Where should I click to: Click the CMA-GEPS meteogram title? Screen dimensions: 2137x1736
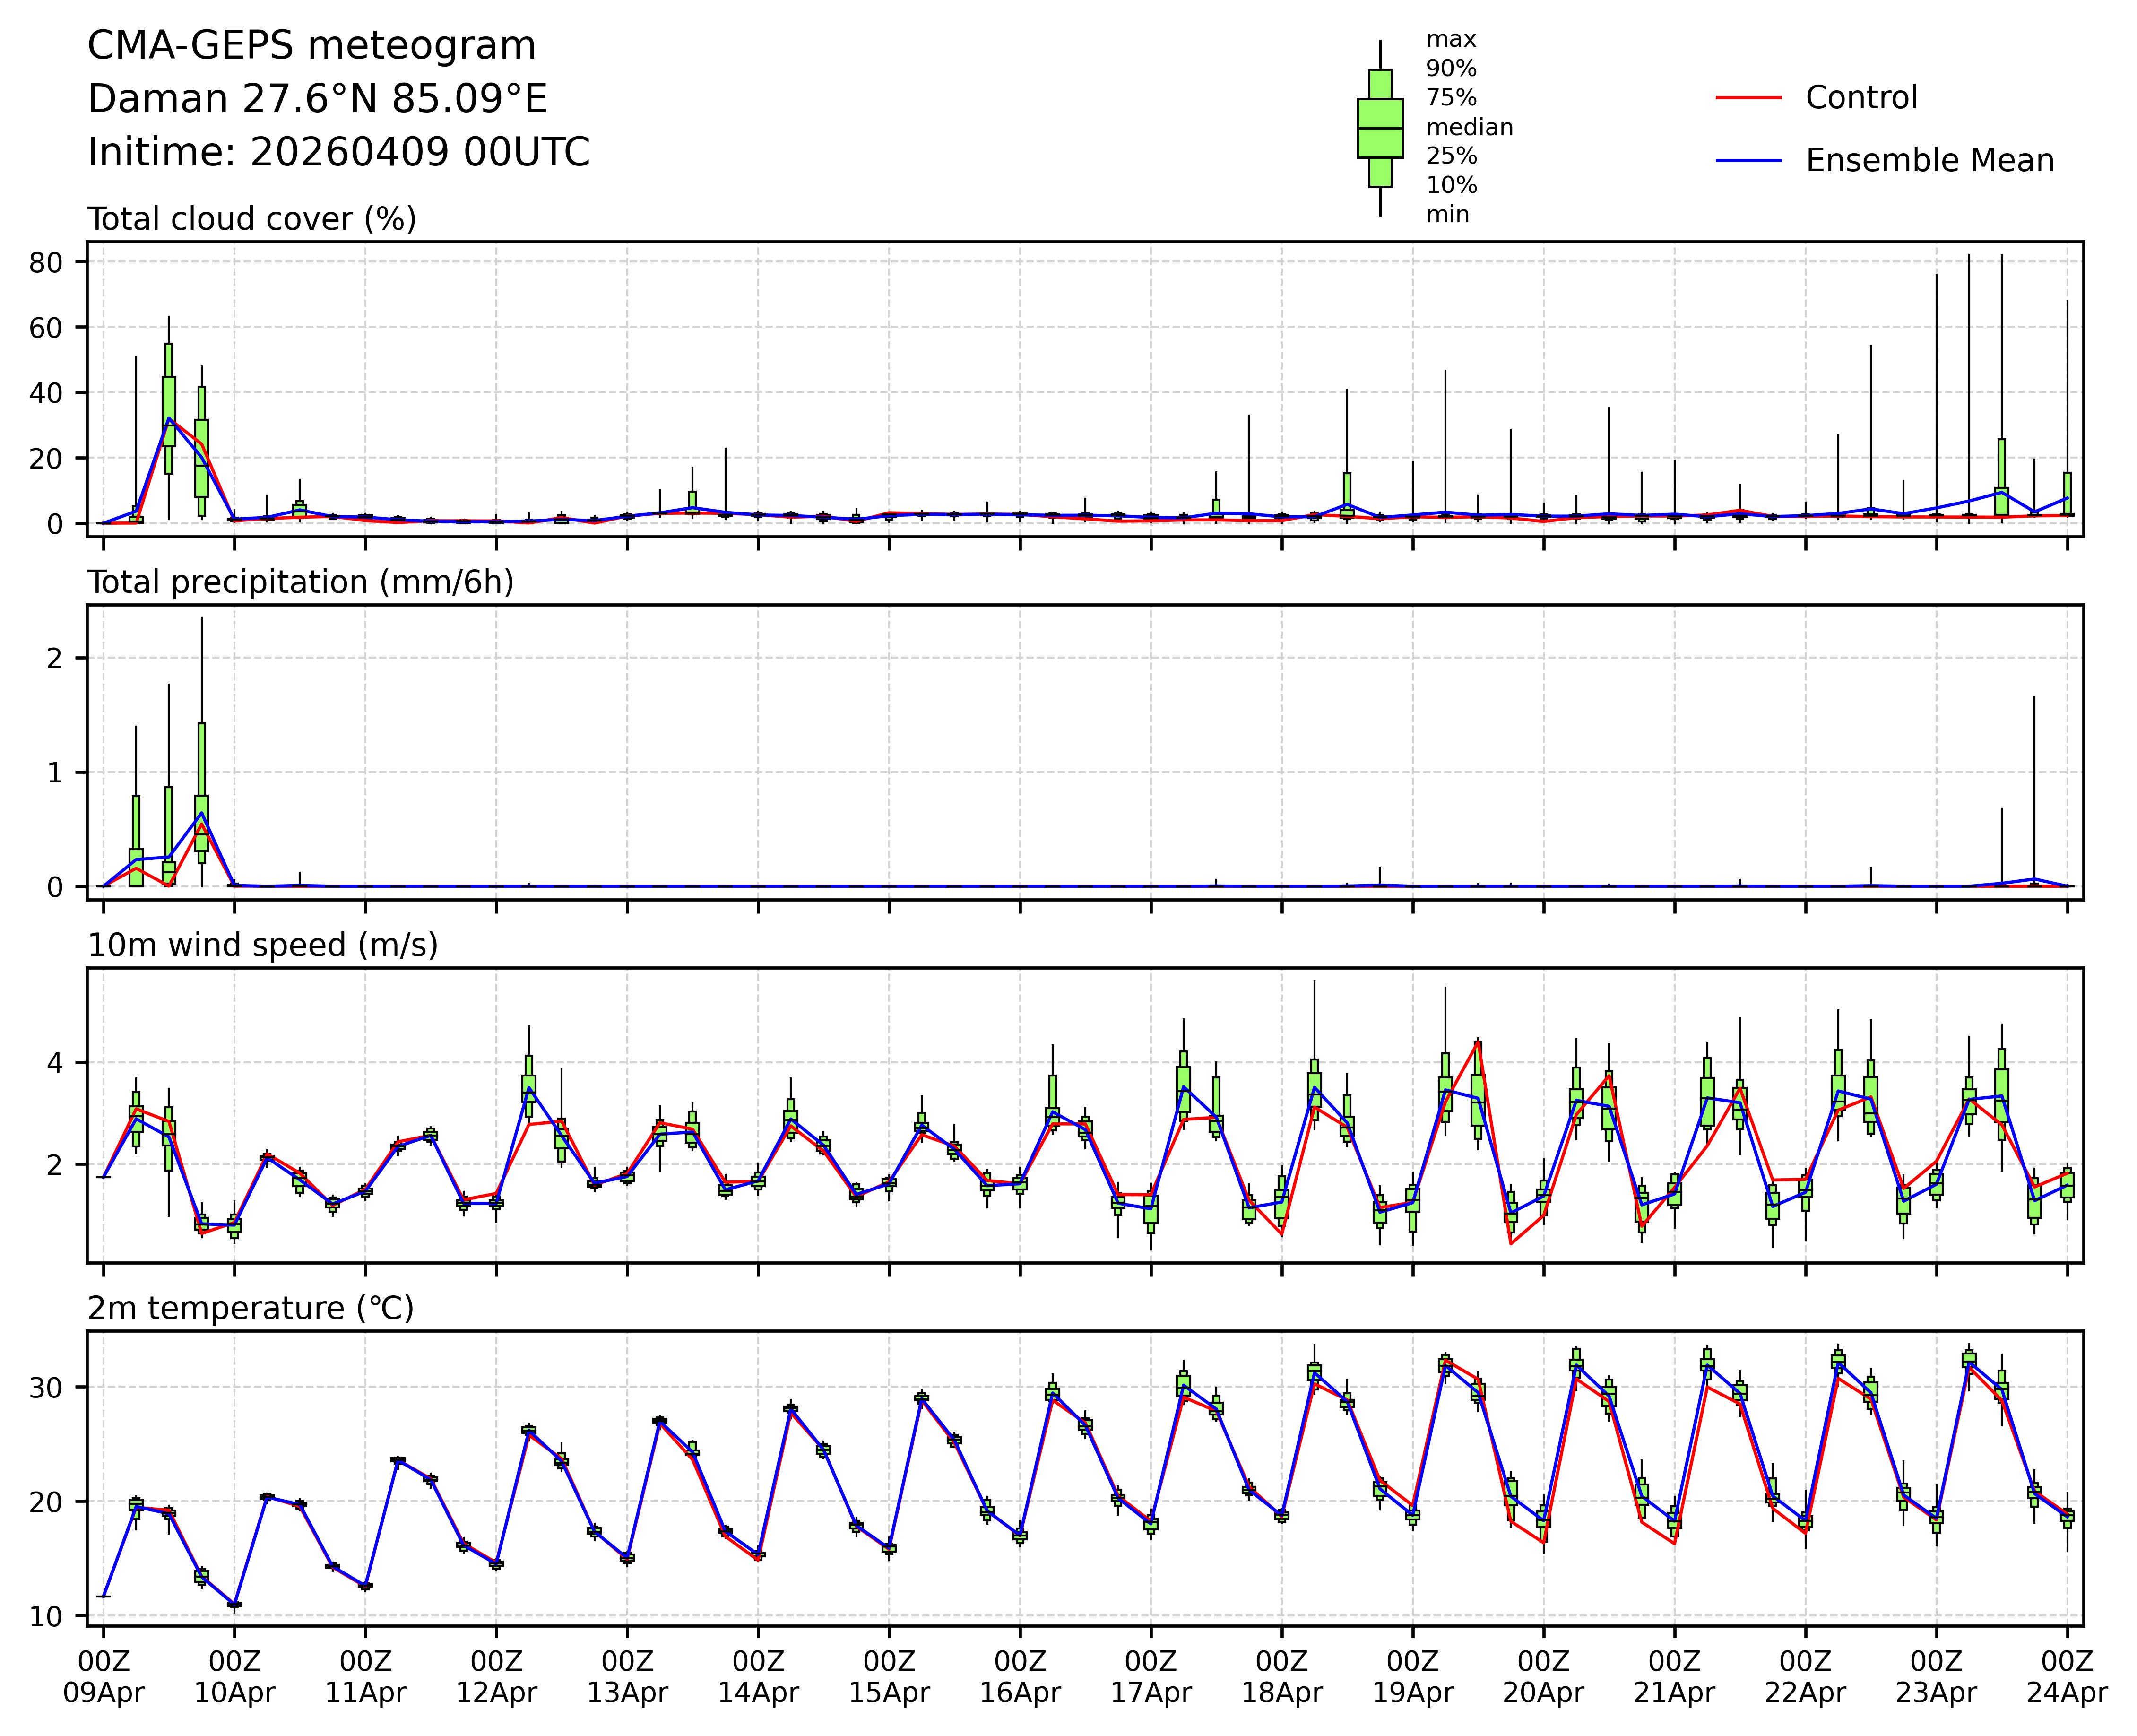[311, 46]
